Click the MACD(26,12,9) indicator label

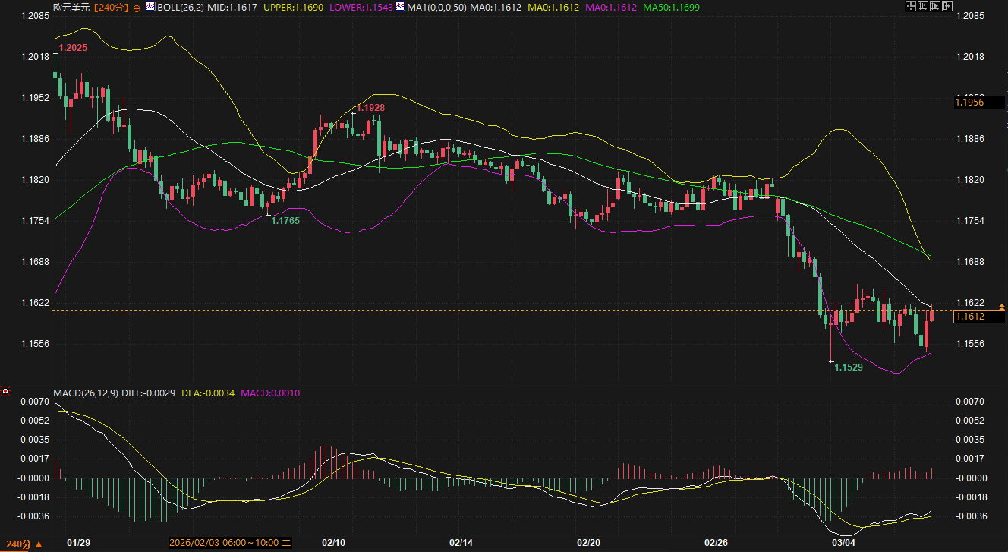(x=84, y=393)
